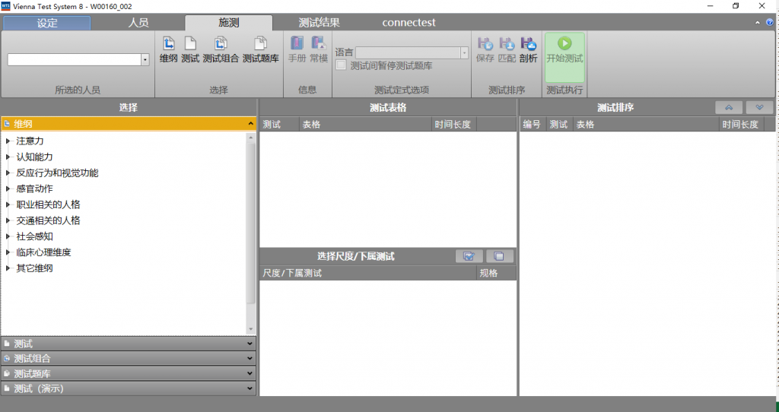Open the 设定 tab
The height and width of the screenshot is (412, 779).
[46, 23]
